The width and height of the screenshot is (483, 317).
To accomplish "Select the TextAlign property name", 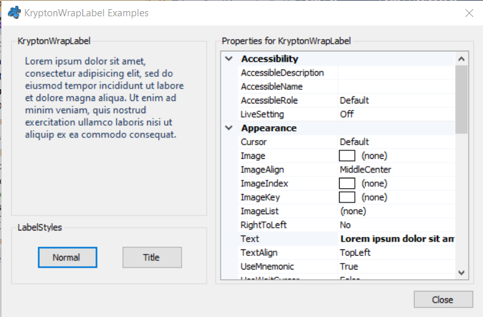I will click(x=259, y=253).
